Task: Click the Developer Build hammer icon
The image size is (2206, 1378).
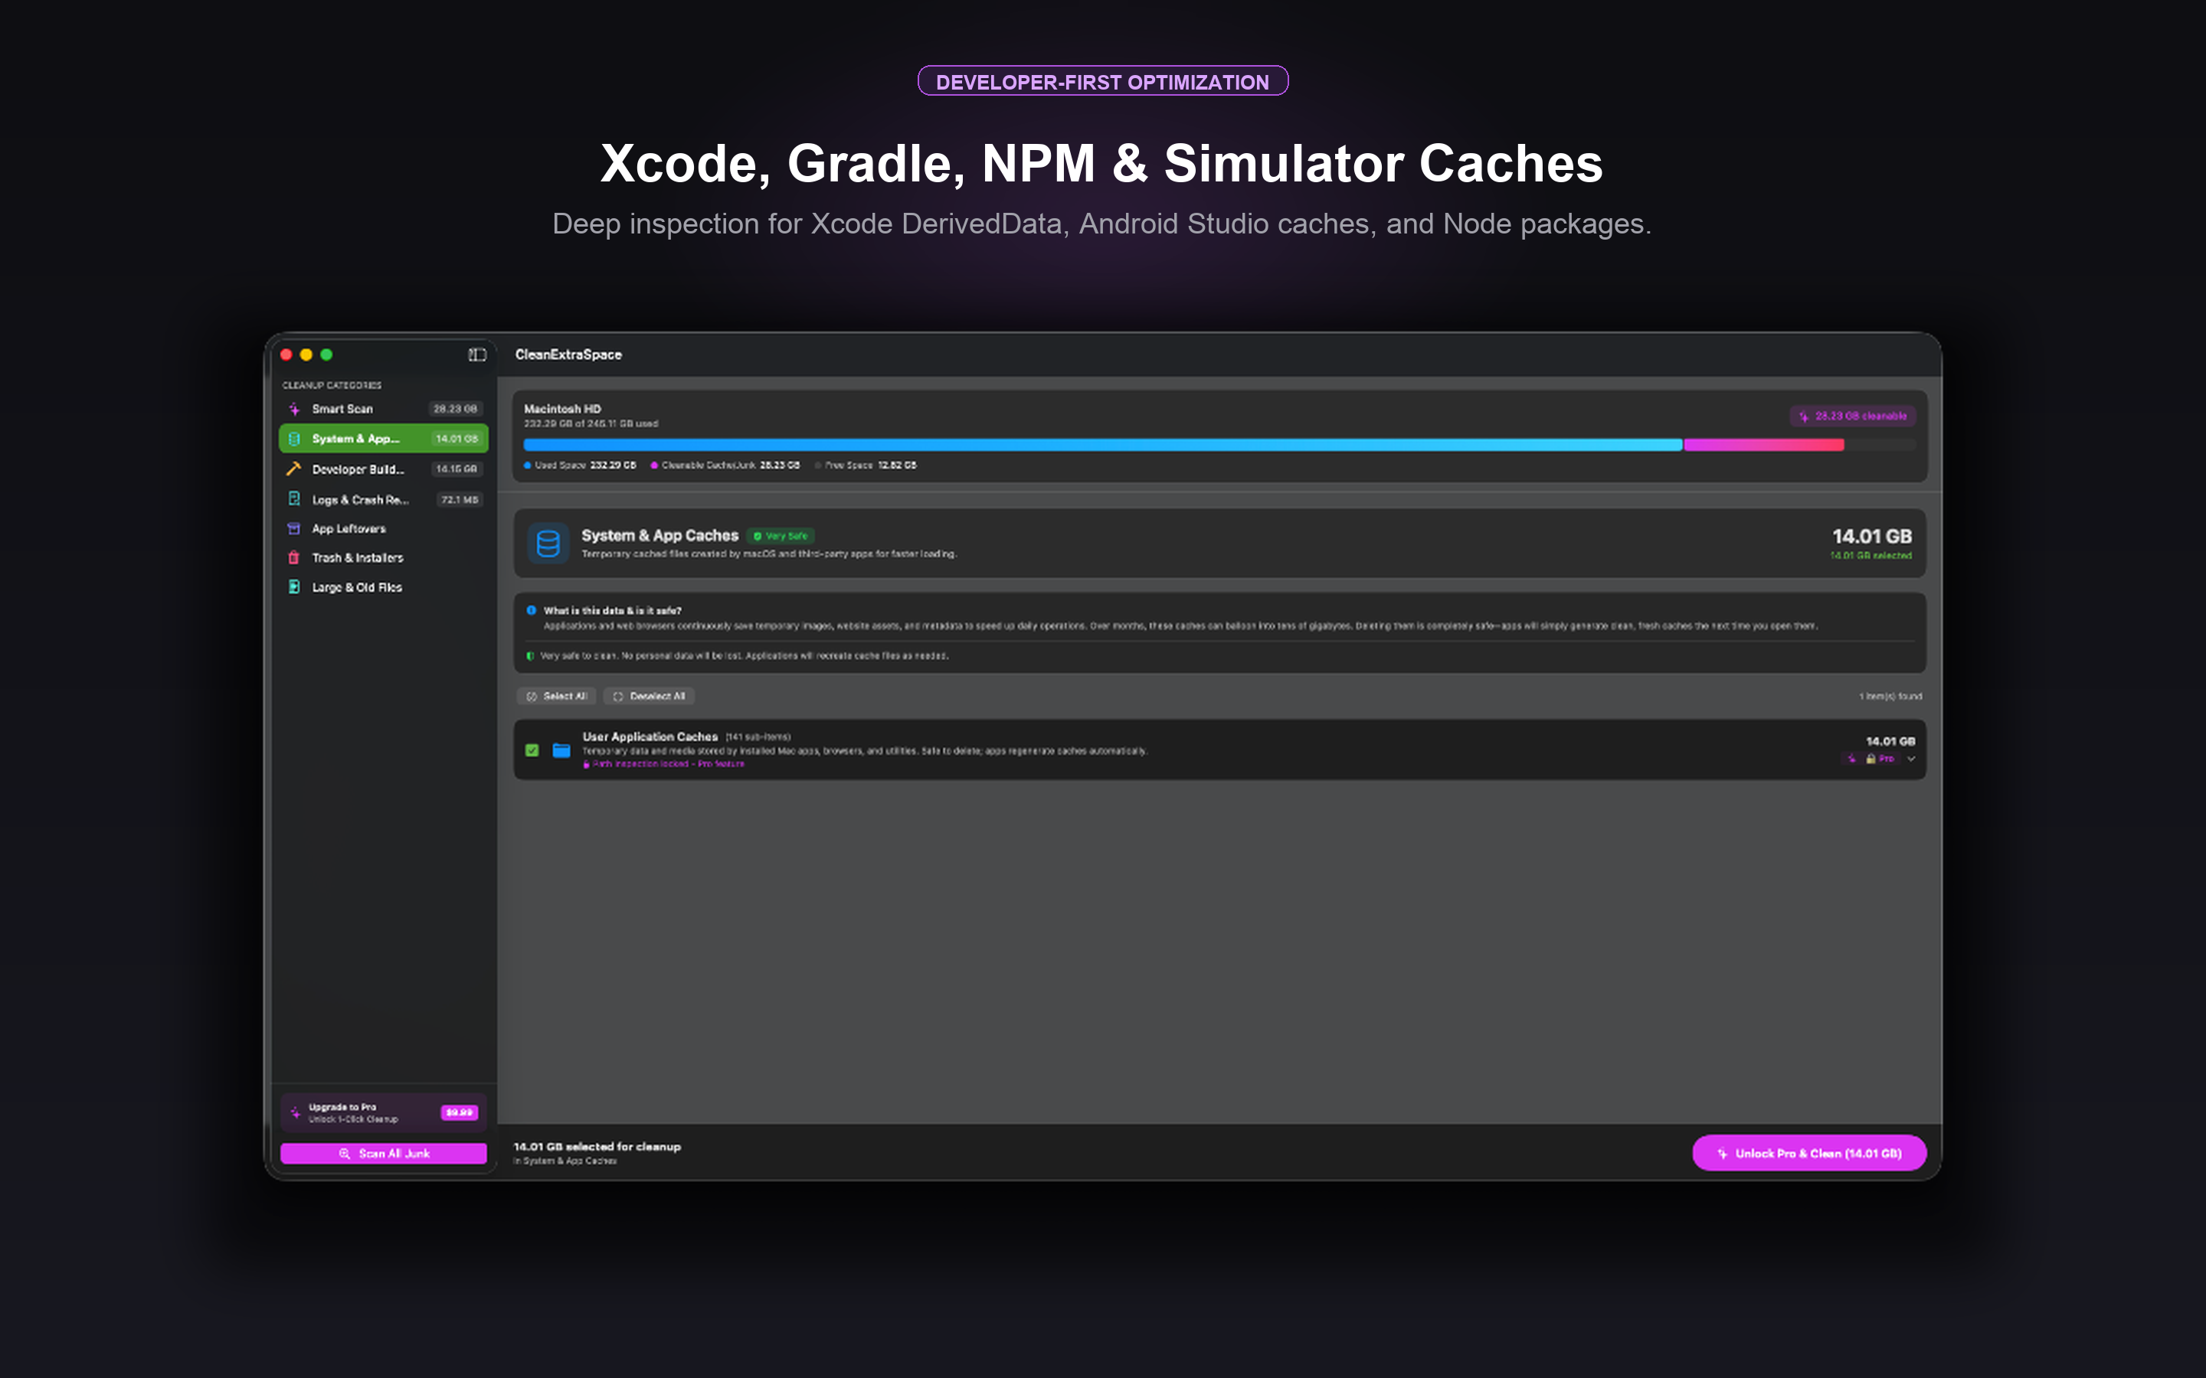Action: click(x=293, y=469)
